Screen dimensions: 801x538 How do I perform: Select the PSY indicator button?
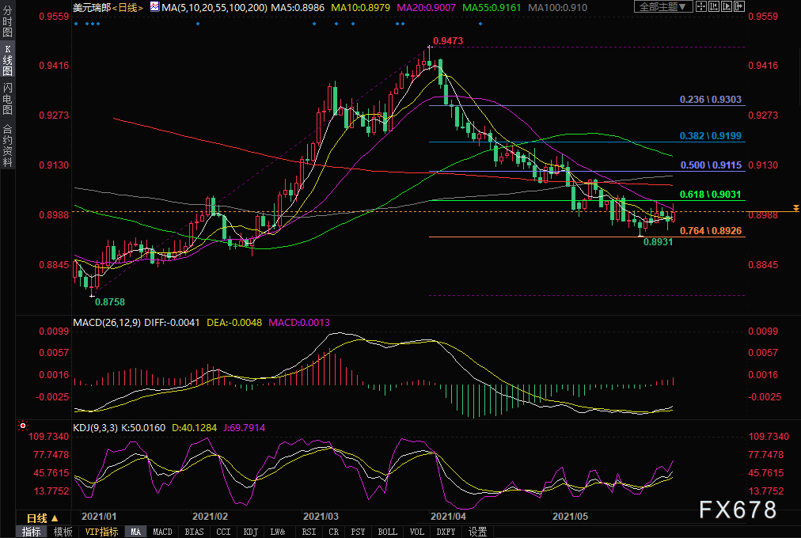point(358,532)
